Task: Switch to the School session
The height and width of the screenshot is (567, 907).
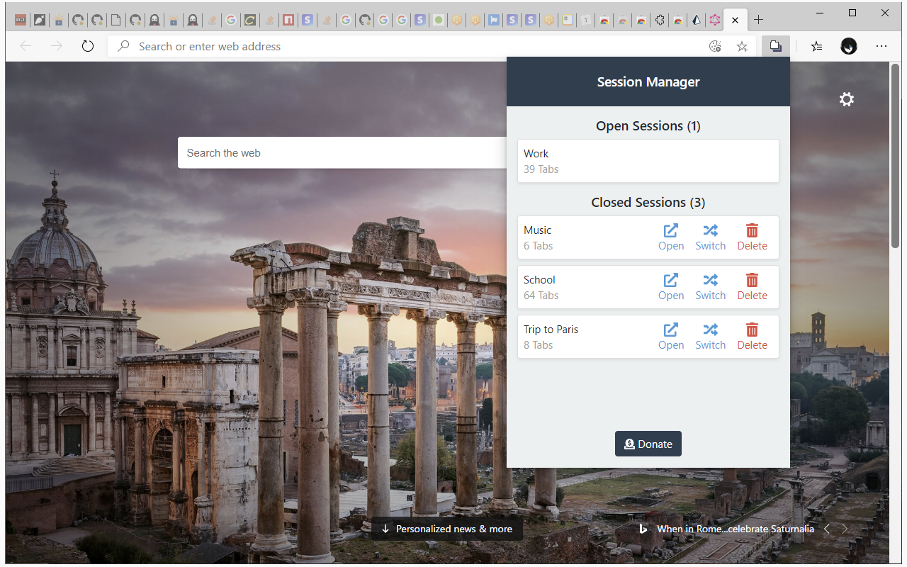Action: (x=710, y=287)
